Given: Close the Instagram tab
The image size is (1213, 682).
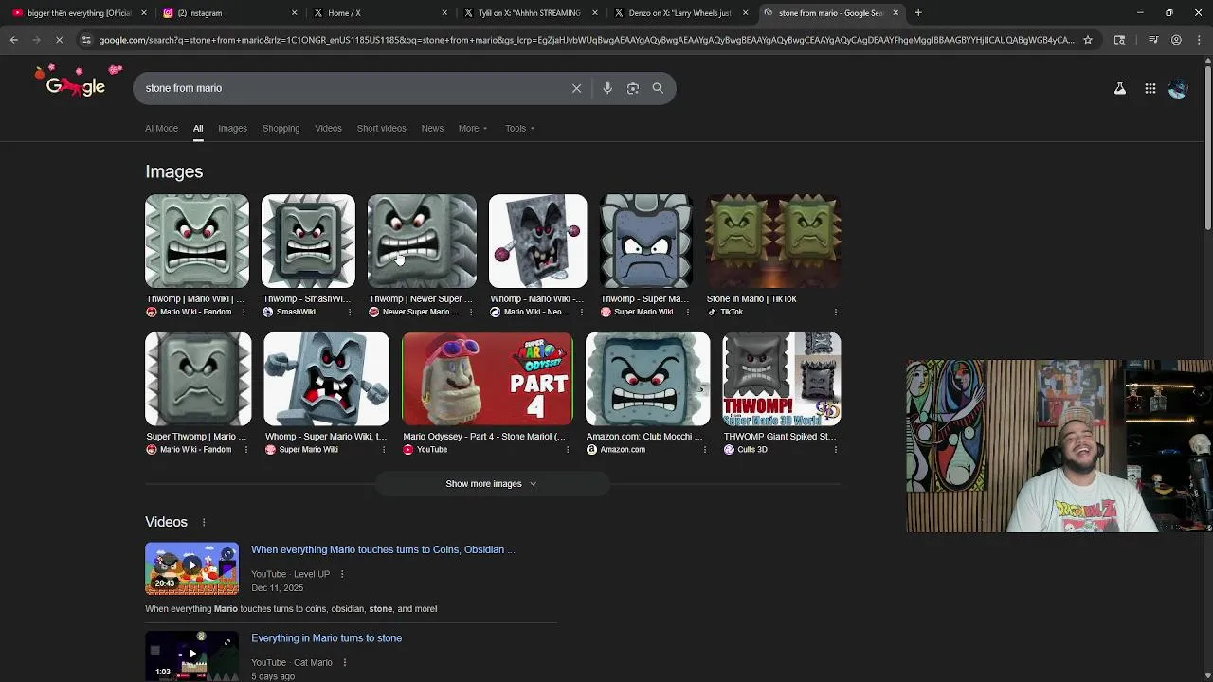Looking at the screenshot, I should (x=294, y=13).
